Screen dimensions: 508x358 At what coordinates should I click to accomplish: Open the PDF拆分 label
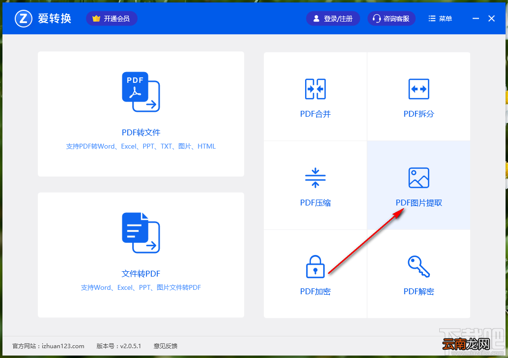[x=419, y=114]
